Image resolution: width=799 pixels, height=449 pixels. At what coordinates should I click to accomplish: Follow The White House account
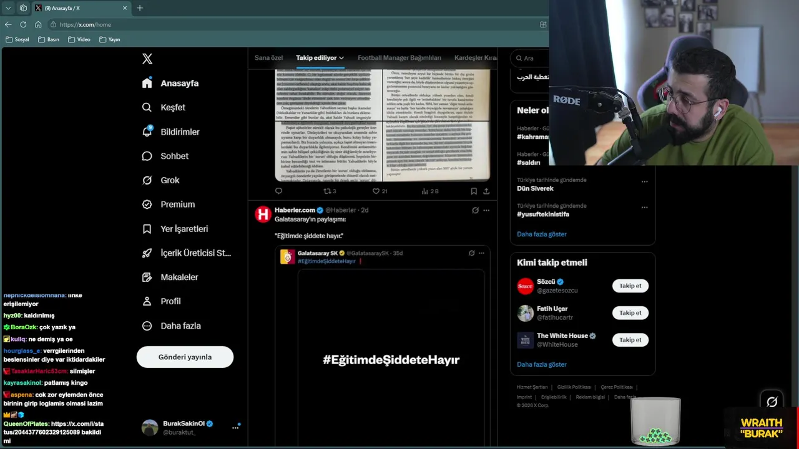point(630,340)
